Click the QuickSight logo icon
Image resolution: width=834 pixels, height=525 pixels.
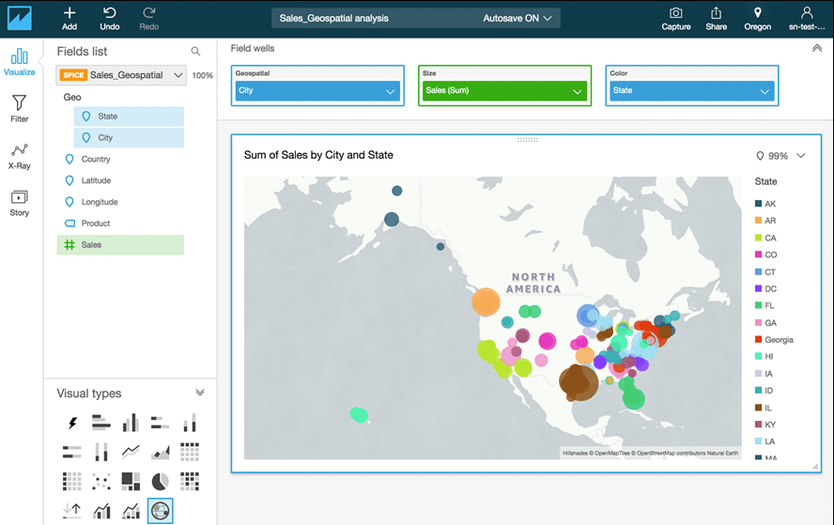point(19,18)
